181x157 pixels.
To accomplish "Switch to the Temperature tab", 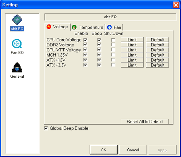I will click(88, 27).
